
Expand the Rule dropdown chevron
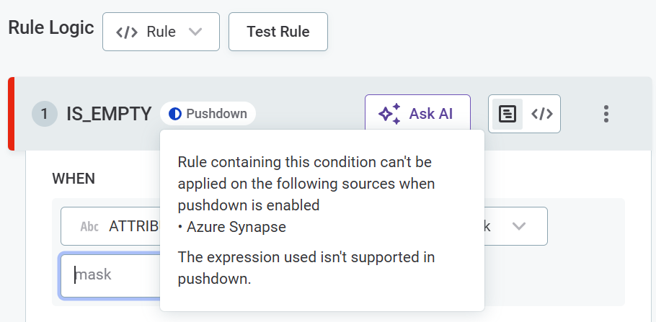point(195,32)
